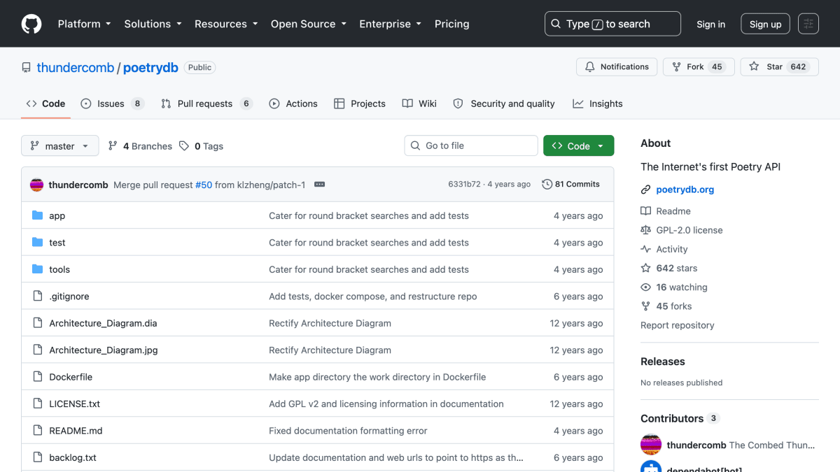Expand the Resources menu
This screenshot has height=472, width=840.
pyautogui.click(x=226, y=24)
